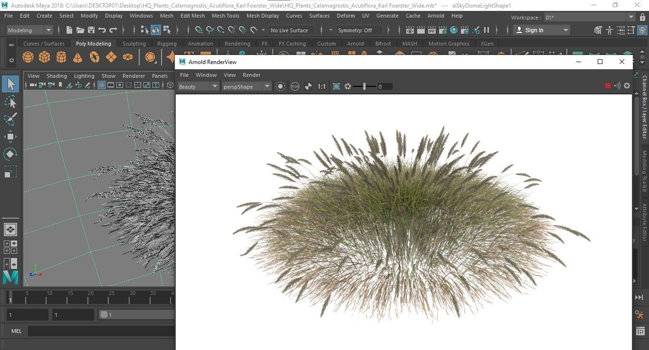649x350 pixels.
Task: Pause Viewport 2.0 display update
Action: click(x=487, y=30)
